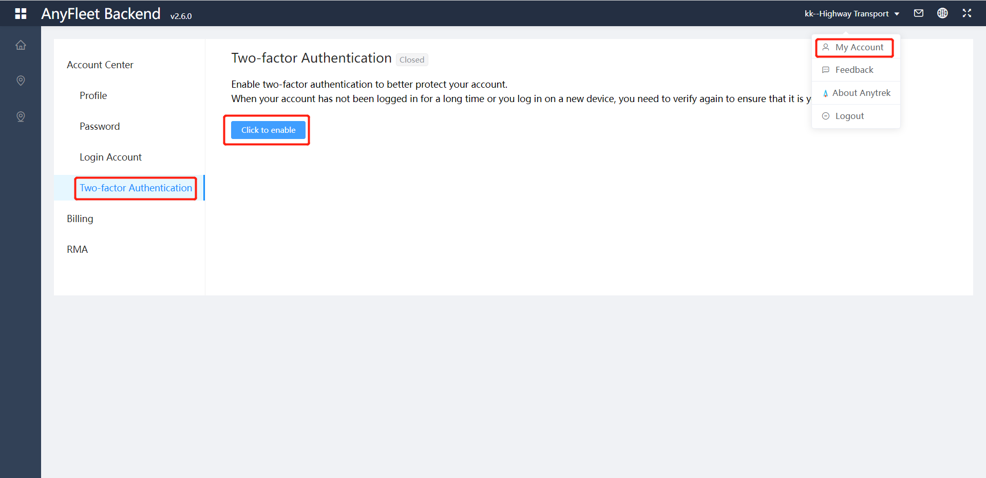This screenshot has width=986, height=478.
Task: Select the first location pin sidebar icon
Action: pos(21,81)
